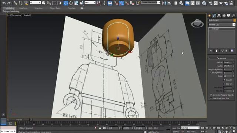
Task: Toggle Real-World Map Size checkbox
Action: tap(211, 98)
